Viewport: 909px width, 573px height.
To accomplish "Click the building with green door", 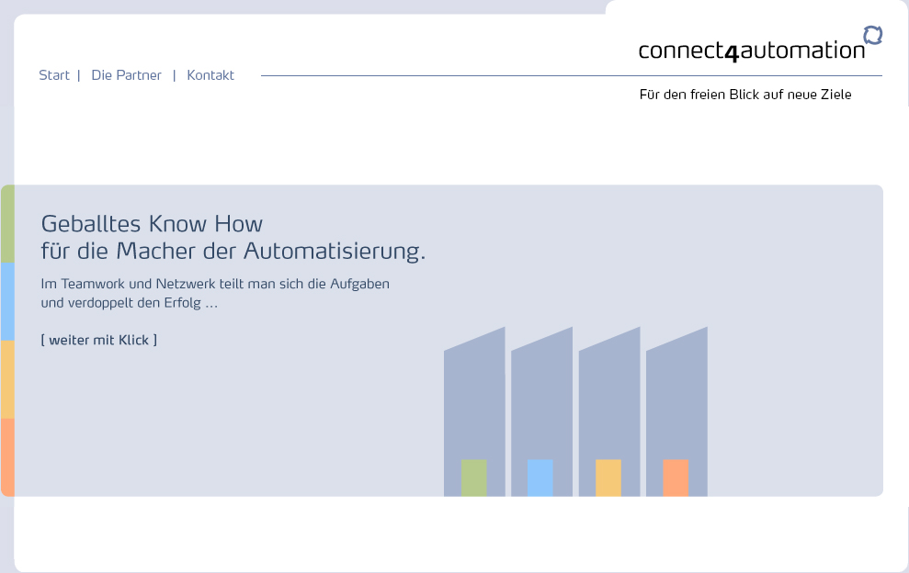I will click(474, 412).
